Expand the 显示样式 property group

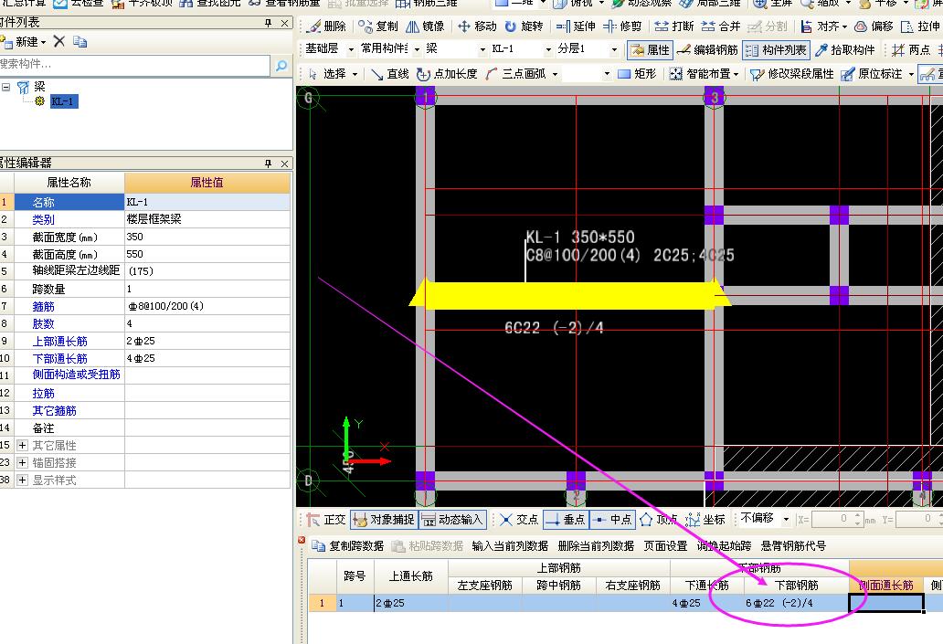point(22,480)
